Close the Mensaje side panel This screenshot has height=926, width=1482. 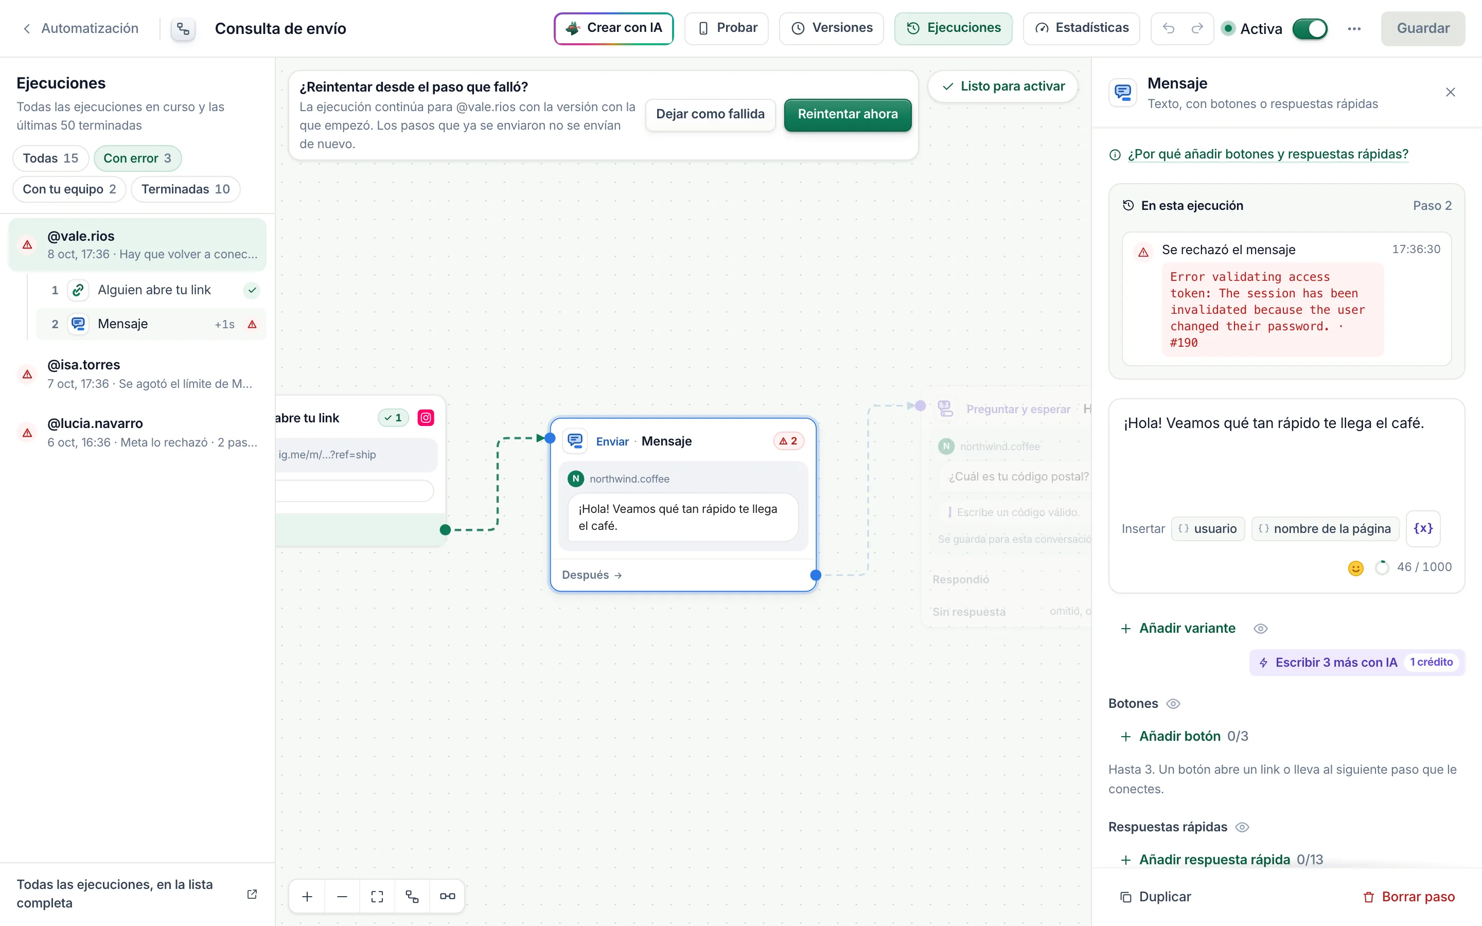pos(1450,93)
